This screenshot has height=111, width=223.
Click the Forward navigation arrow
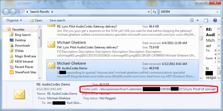coord(13,12)
